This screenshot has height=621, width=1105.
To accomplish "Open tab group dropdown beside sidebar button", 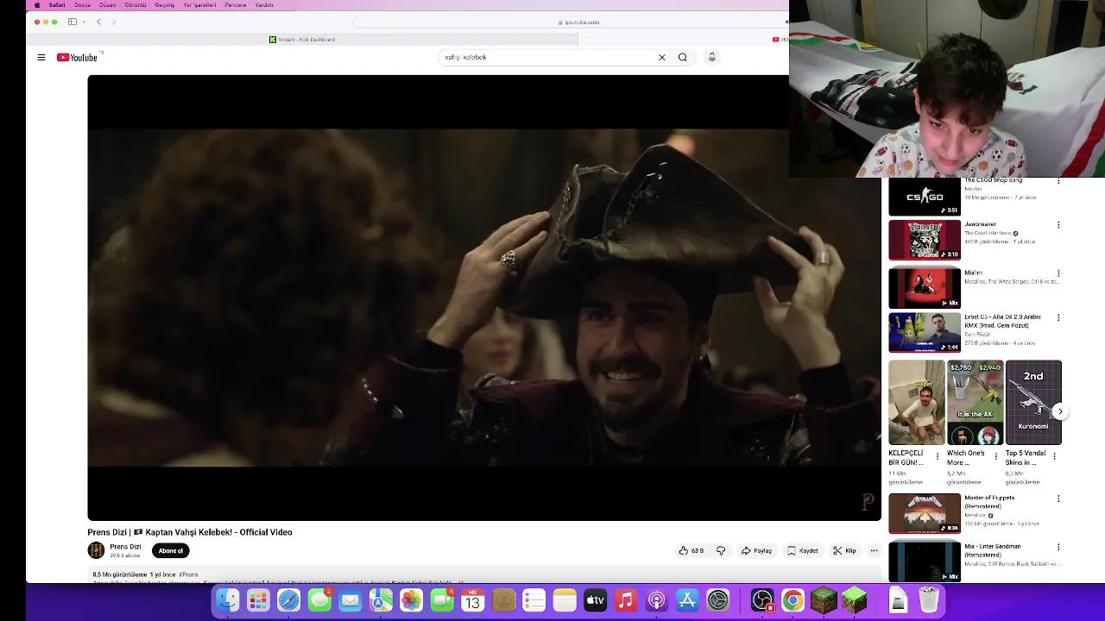I will click(84, 22).
